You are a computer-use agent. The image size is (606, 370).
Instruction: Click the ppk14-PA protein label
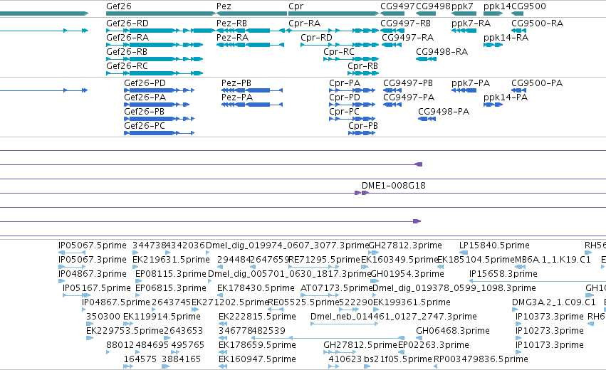(505, 97)
